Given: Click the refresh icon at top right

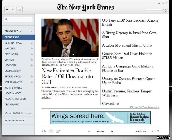Looking at the screenshot, I should pos(166,10).
